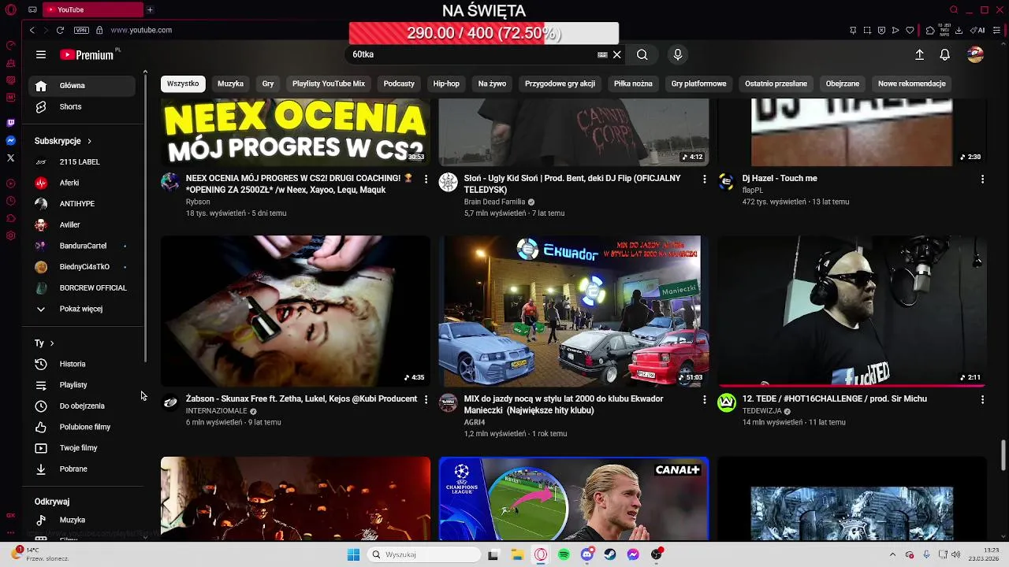Image resolution: width=1009 pixels, height=567 pixels.
Task: Toggle the VPN badge in address bar
Action: pos(81,30)
